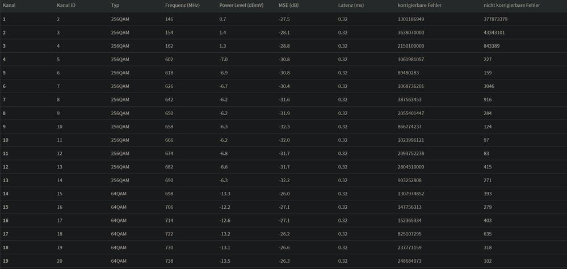Click the Frequenz (MHz) column header

183,5
